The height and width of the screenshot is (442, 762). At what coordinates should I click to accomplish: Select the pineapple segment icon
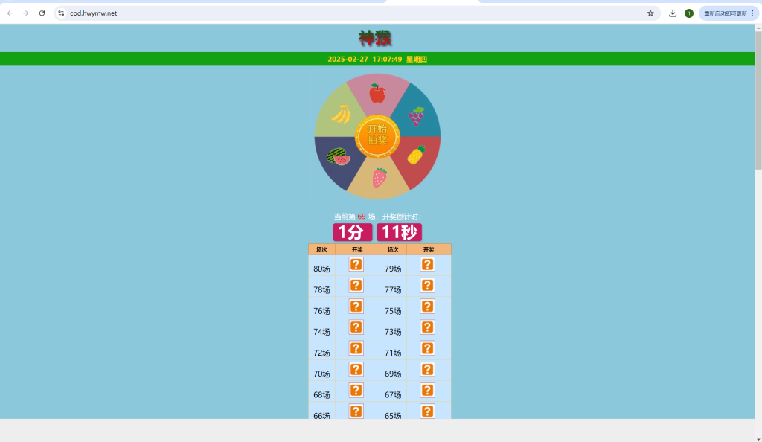[x=416, y=156]
